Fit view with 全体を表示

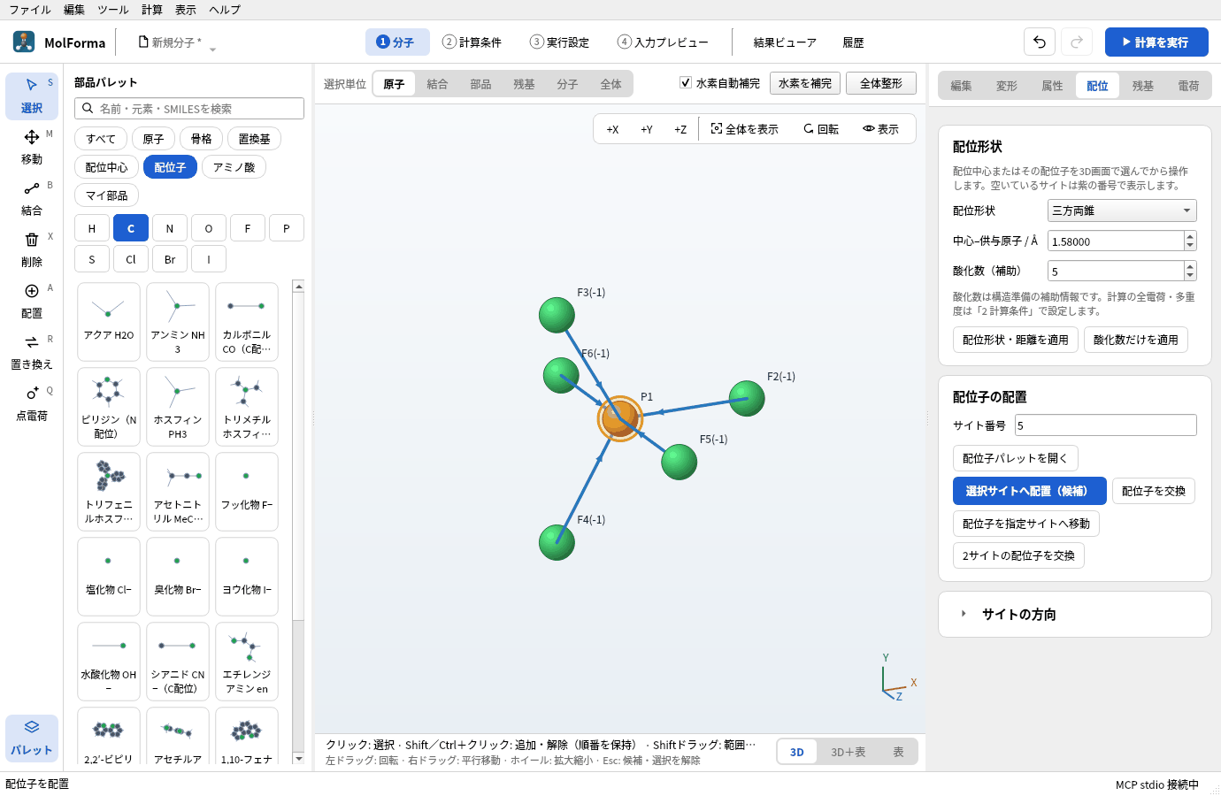(x=745, y=129)
